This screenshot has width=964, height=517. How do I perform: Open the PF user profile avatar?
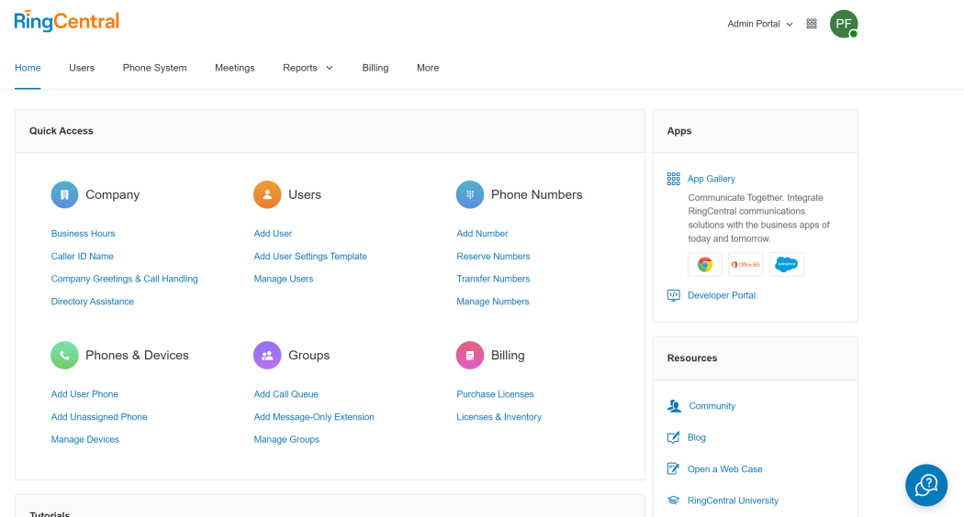pos(843,24)
